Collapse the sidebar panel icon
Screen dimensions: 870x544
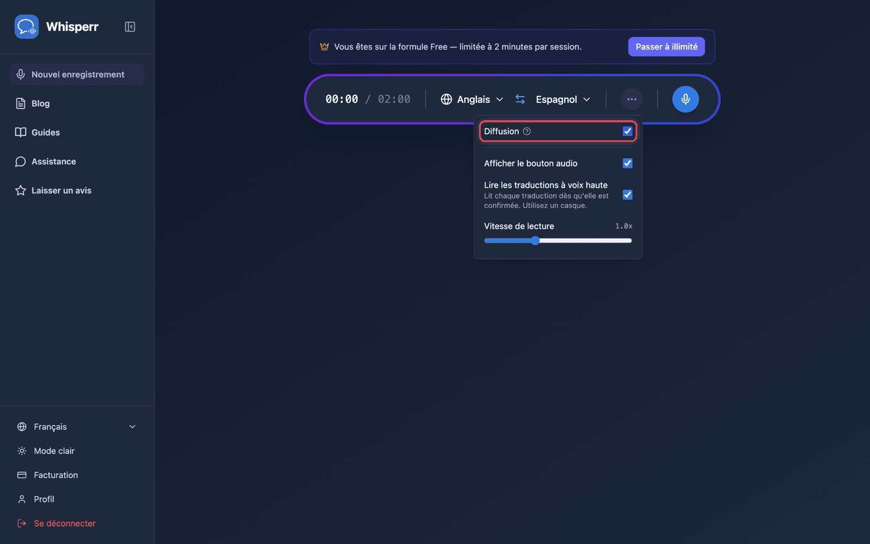pos(130,27)
